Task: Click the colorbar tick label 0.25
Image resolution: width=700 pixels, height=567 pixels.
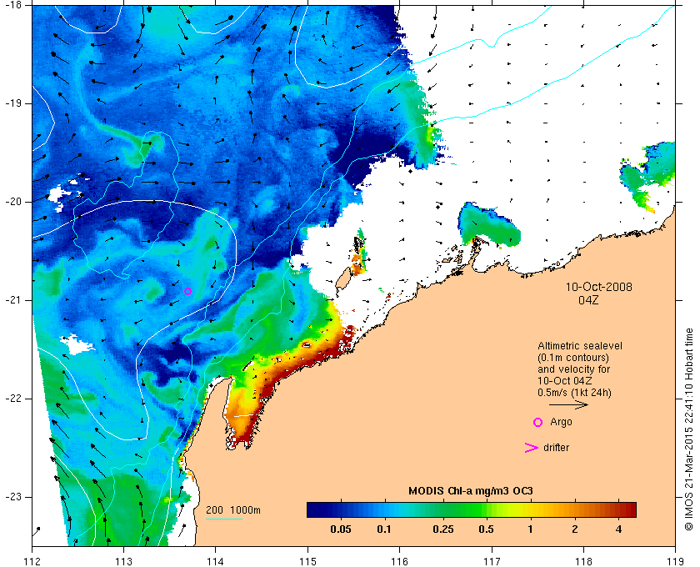Action: [443, 529]
